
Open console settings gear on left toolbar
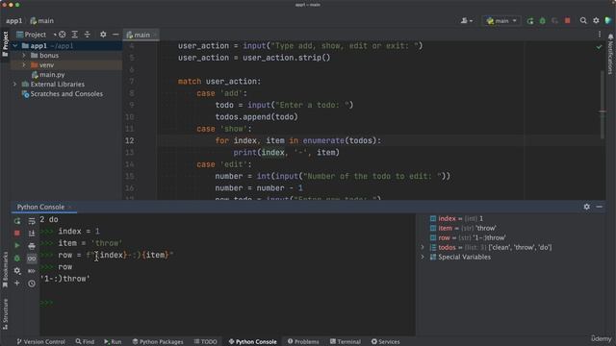pyautogui.click(x=17, y=271)
